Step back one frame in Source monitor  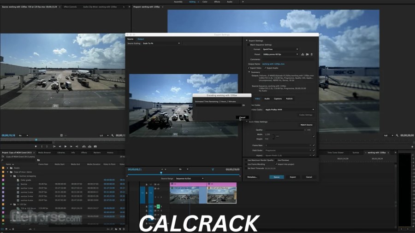(60, 146)
